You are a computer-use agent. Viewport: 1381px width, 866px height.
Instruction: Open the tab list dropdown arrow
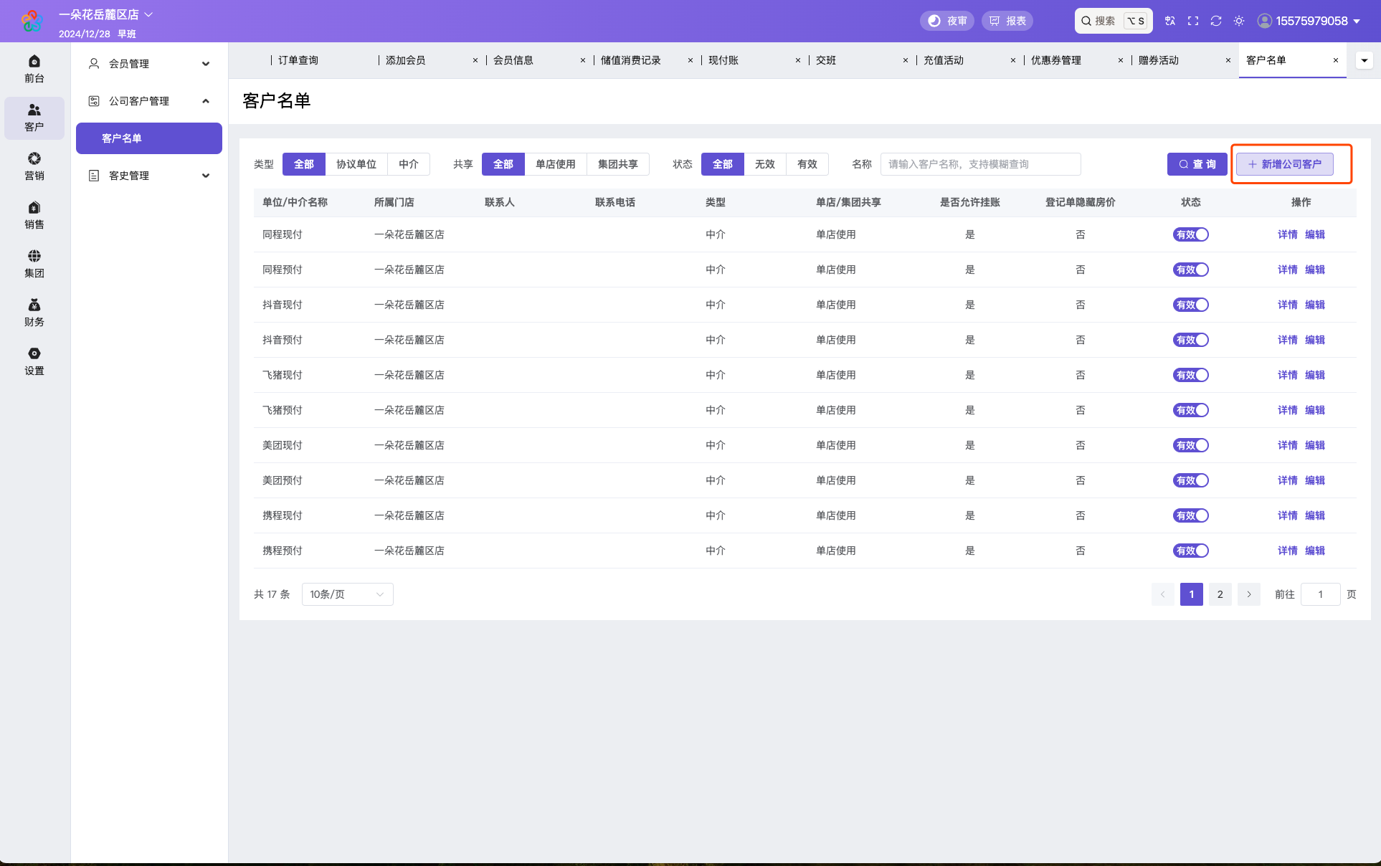point(1365,60)
